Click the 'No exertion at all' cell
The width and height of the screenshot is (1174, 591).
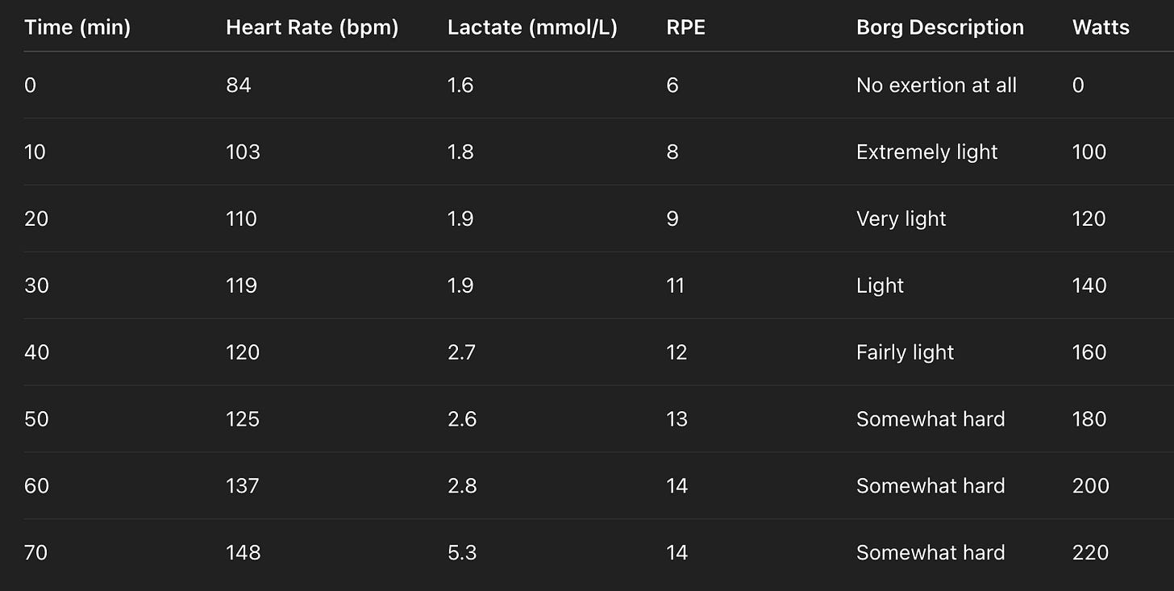(936, 85)
